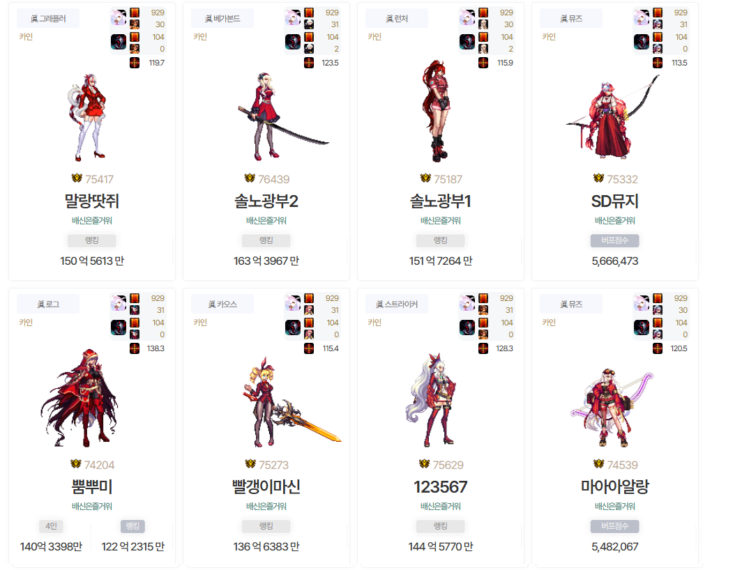Click the crown fame icon beside 74539
This screenshot has height=570, width=742.
click(x=598, y=463)
